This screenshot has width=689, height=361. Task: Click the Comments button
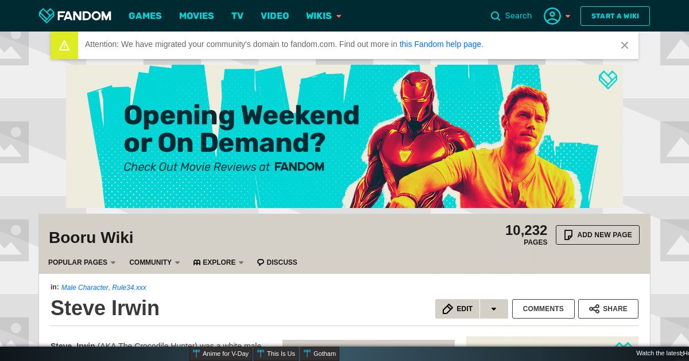[543, 309]
